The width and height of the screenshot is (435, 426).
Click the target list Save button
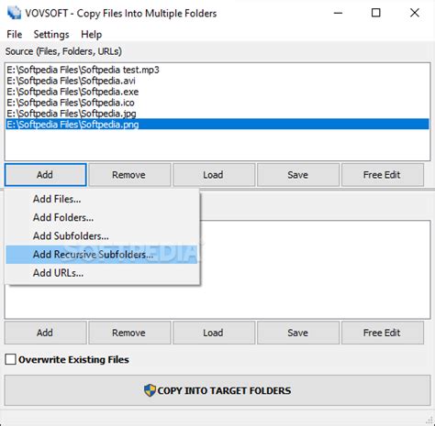click(x=298, y=333)
